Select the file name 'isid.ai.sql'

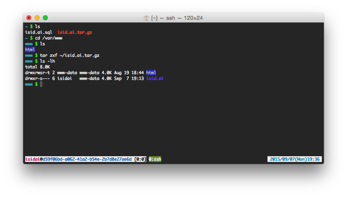38,32
